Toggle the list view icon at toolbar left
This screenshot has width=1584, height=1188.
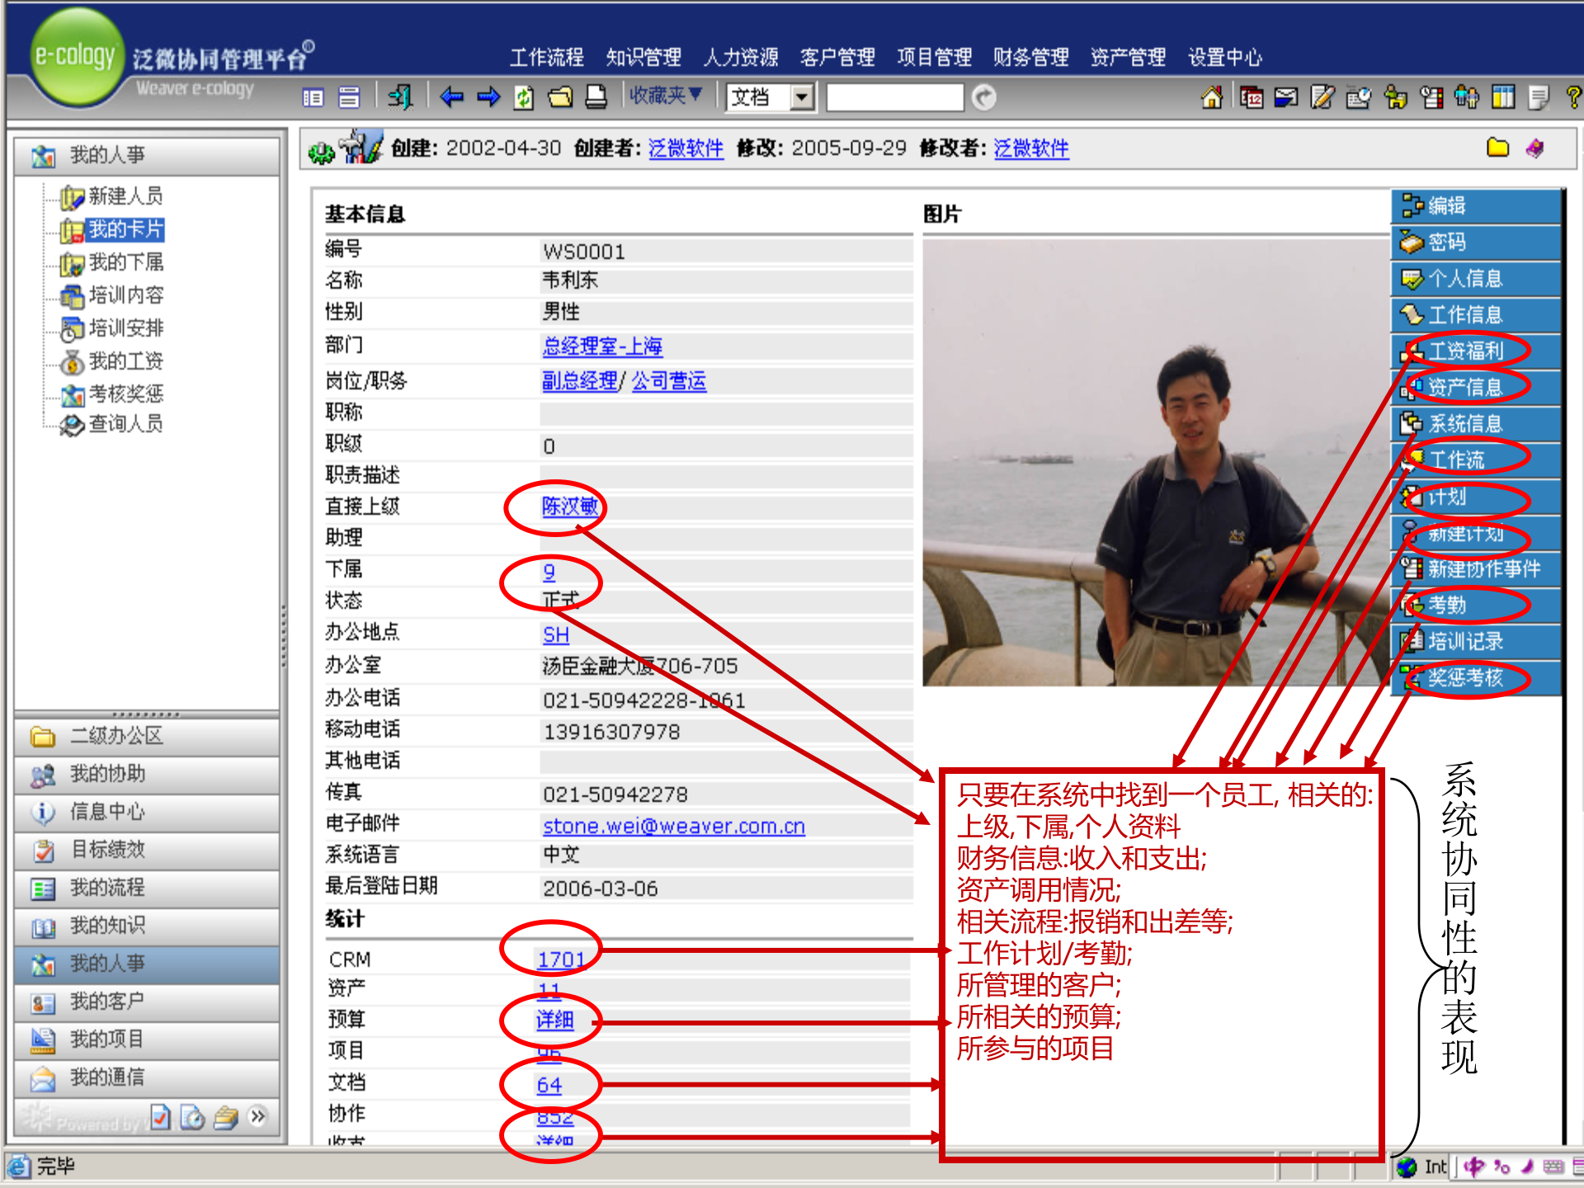tap(313, 97)
